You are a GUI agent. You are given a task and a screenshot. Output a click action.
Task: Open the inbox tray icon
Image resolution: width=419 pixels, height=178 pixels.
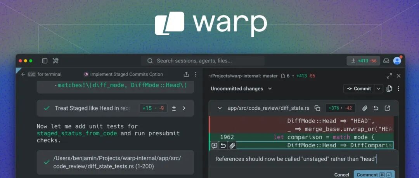coord(386,61)
